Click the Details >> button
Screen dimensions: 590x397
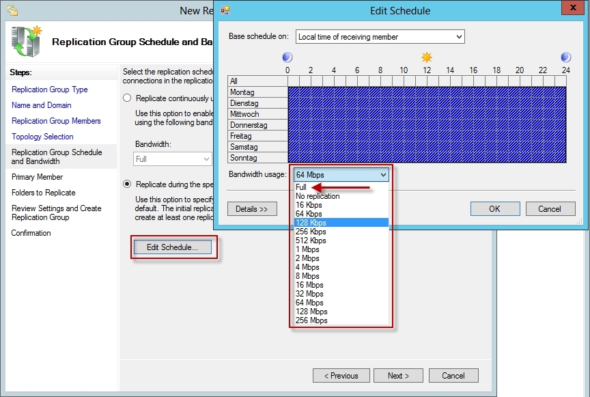252,209
